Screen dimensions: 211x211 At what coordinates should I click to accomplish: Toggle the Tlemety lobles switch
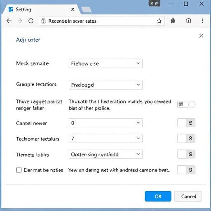tap(186, 154)
